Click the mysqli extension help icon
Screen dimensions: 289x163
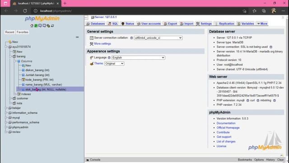click(x=248, y=101)
